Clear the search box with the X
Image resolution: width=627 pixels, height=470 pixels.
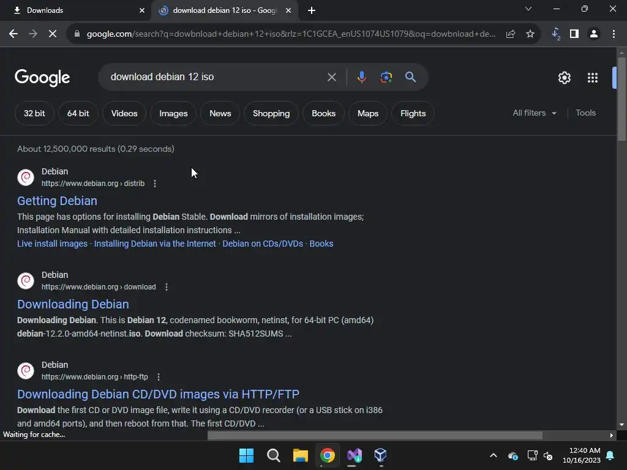click(x=331, y=77)
